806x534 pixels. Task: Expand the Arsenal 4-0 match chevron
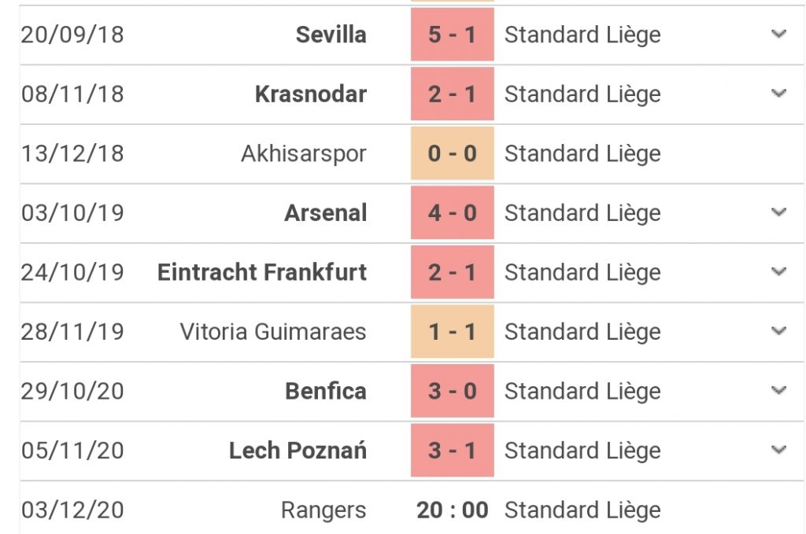point(778,212)
